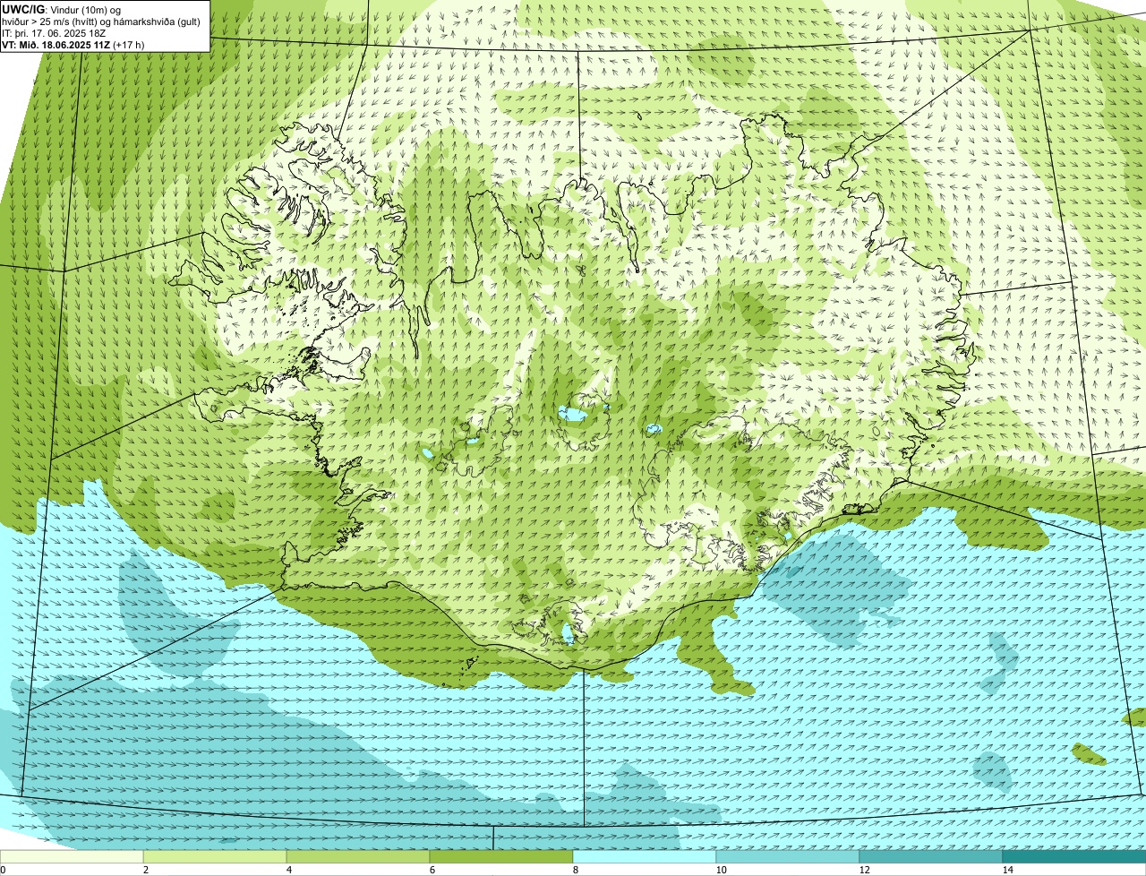Click the scale label '10'

click(721, 870)
